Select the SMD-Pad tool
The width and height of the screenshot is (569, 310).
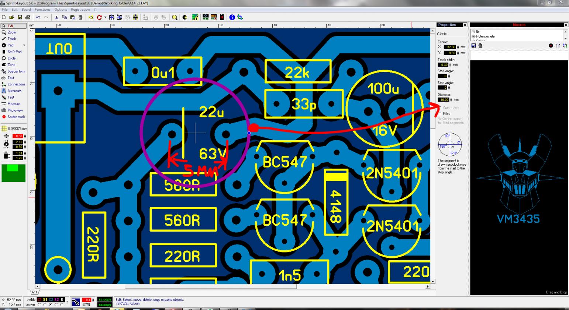tap(14, 52)
